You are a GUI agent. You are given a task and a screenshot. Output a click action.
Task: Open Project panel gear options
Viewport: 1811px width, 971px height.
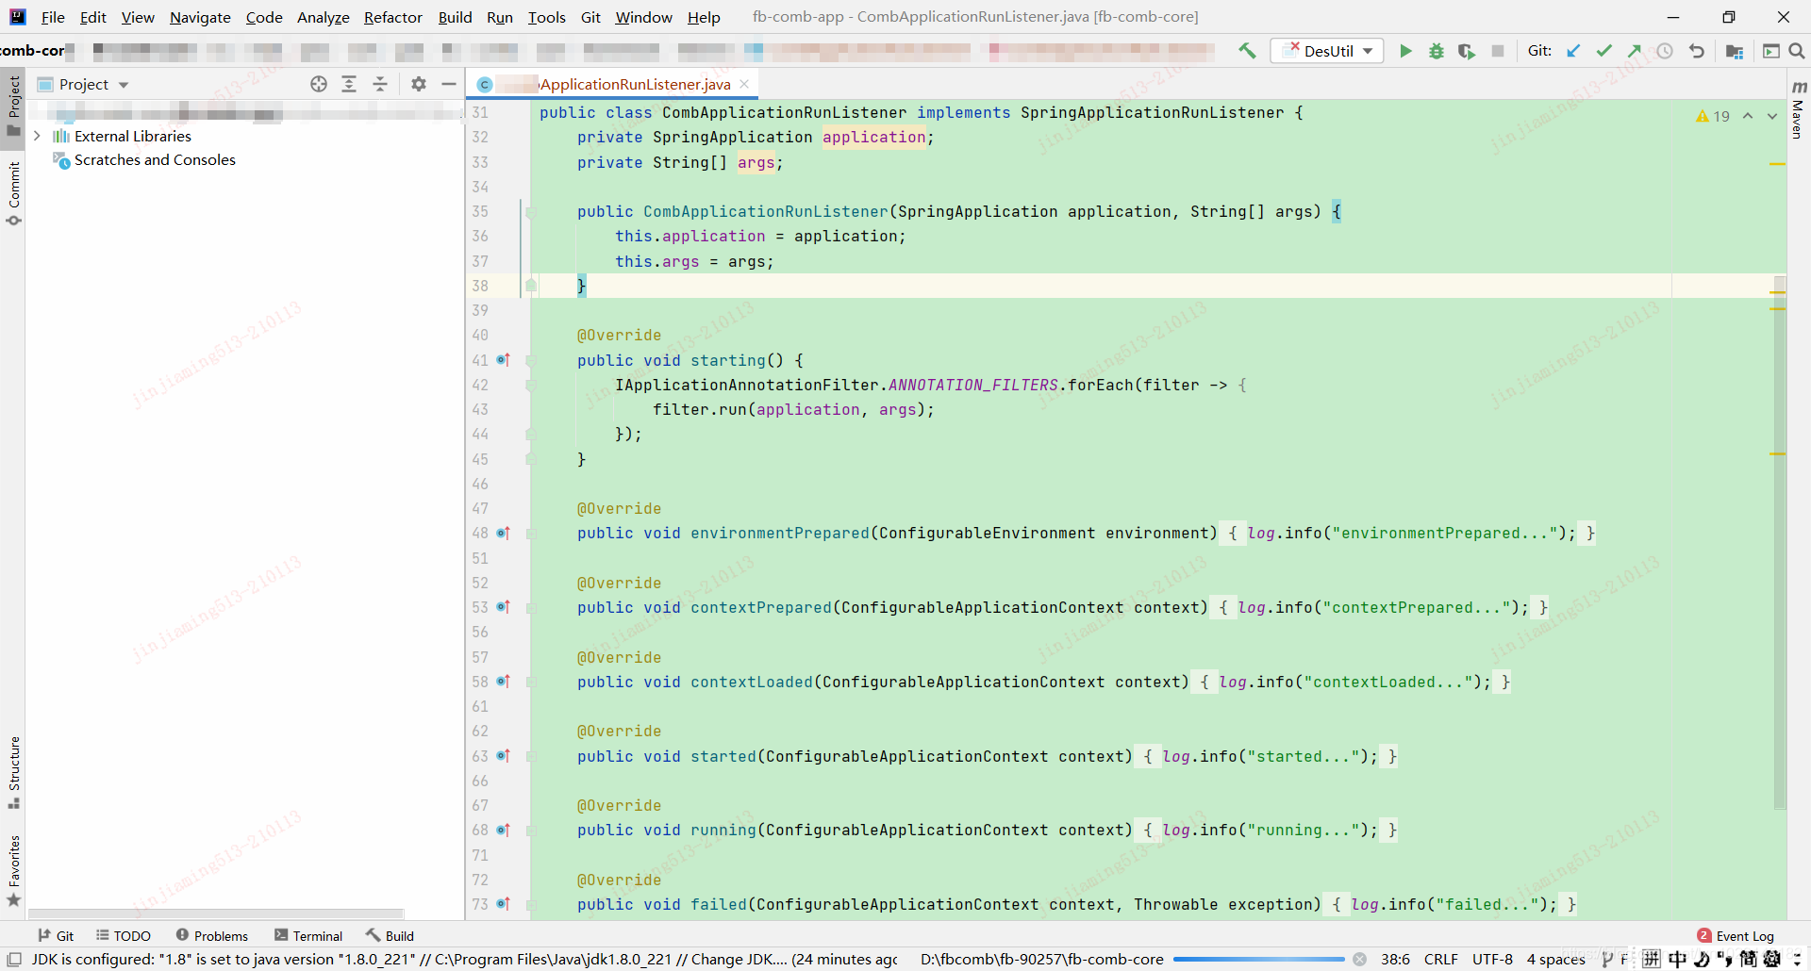[x=419, y=84]
